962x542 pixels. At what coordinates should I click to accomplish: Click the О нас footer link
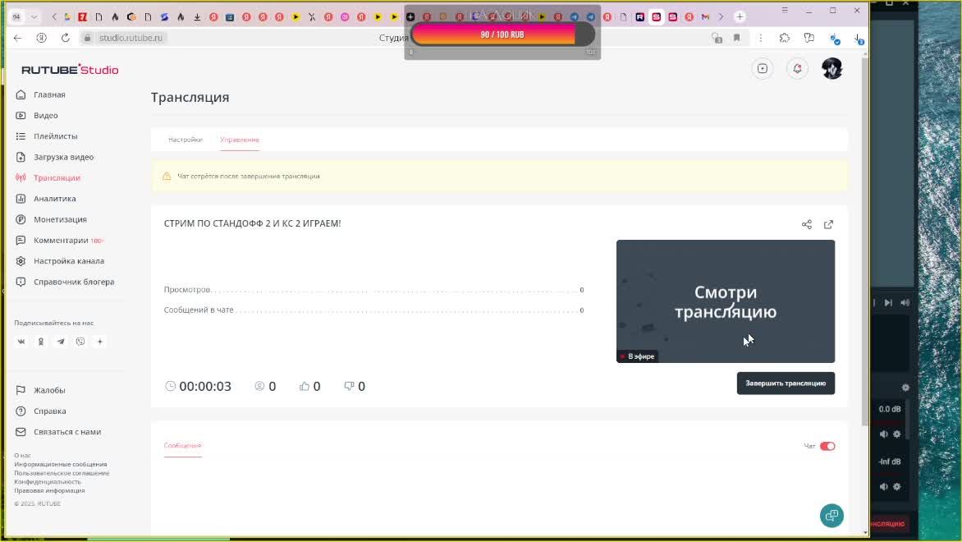pos(22,456)
